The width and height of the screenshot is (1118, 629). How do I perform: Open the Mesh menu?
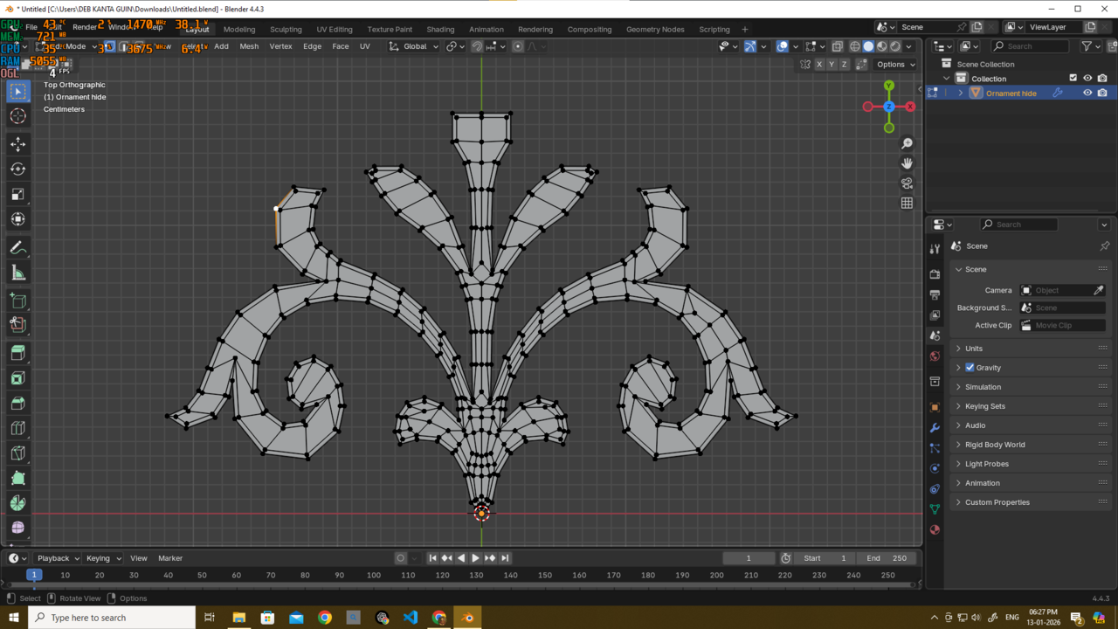pyautogui.click(x=249, y=46)
